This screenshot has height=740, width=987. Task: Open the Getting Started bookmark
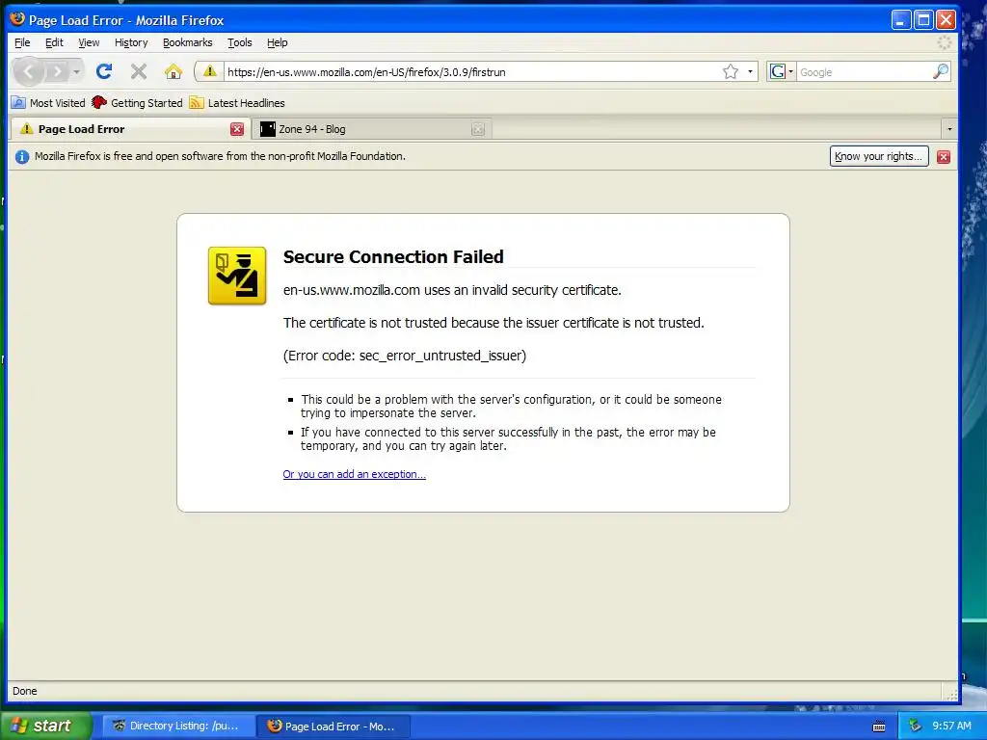click(137, 102)
